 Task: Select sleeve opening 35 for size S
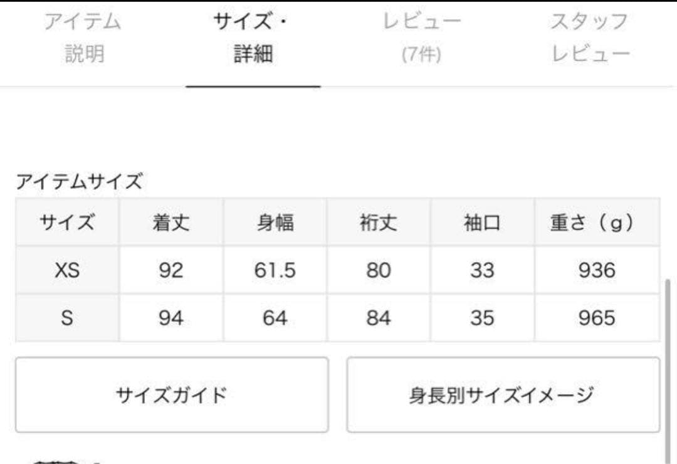(x=481, y=319)
